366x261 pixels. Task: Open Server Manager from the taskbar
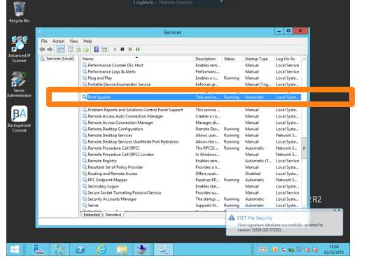[x=38, y=249]
